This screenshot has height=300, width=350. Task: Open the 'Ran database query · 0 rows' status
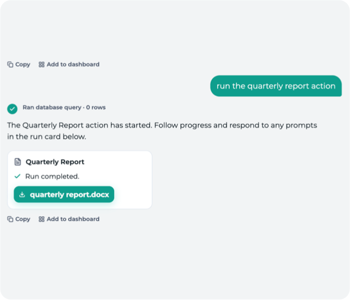coord(64,107)
